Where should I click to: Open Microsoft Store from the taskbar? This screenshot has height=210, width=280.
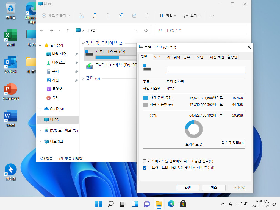pyautogui.click(x=183, y=204)
